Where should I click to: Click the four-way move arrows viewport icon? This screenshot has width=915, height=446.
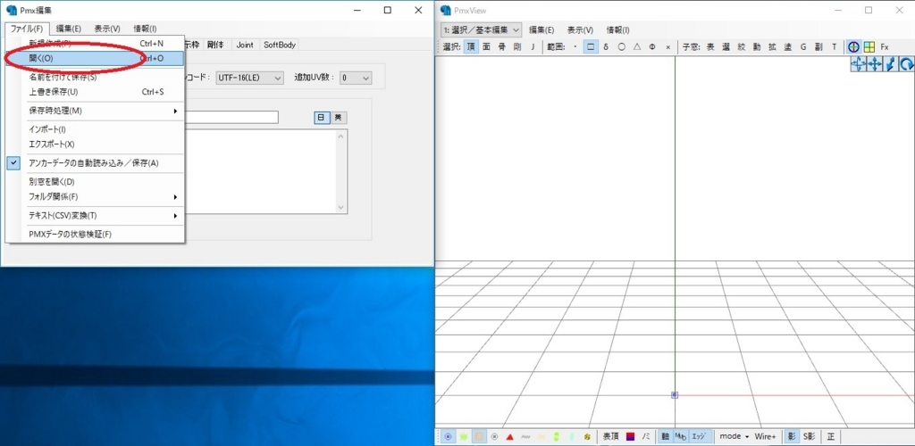[874, 64]
